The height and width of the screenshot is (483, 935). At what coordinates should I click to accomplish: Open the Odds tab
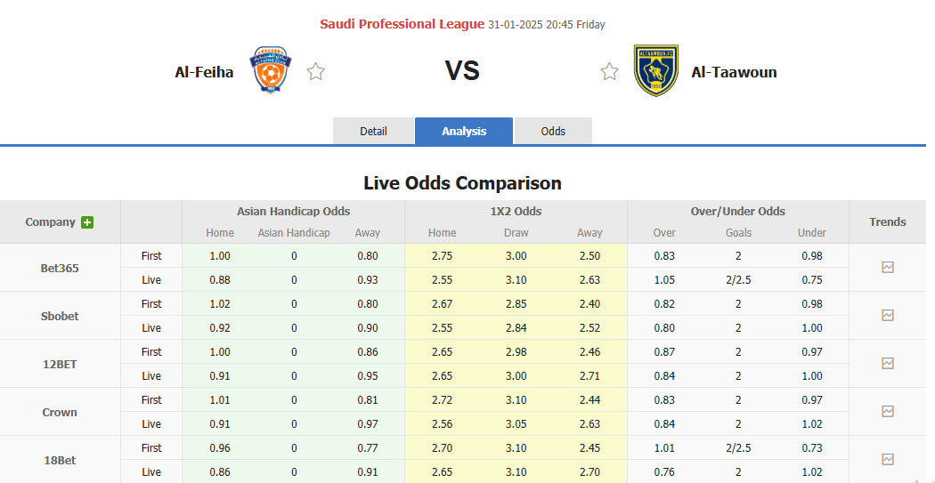click(553, 131)
